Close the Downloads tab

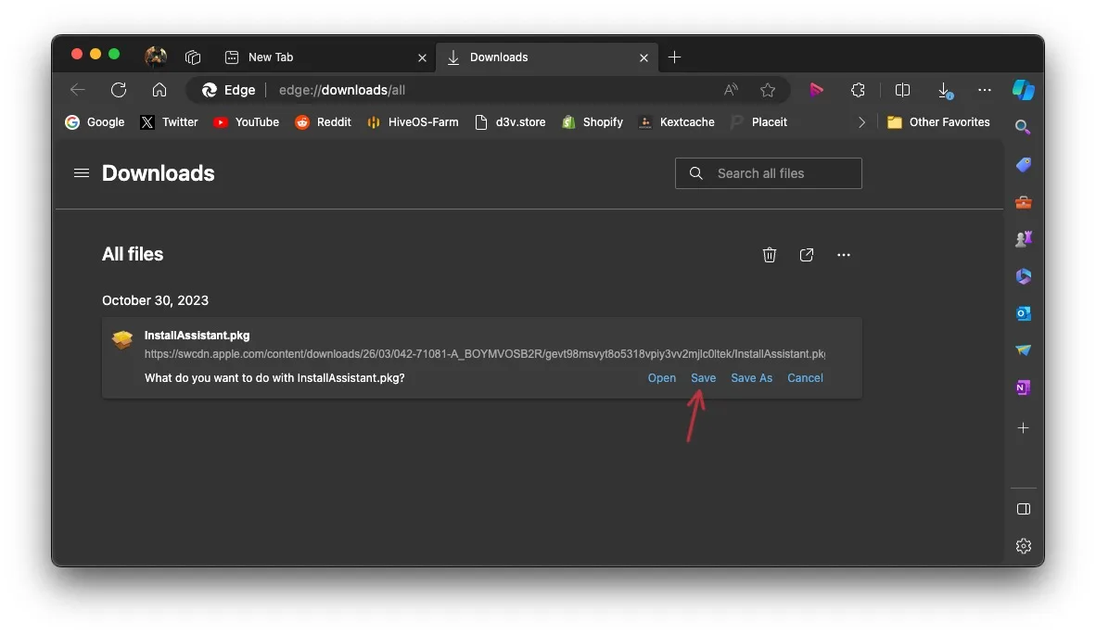(x=644, y=57)
